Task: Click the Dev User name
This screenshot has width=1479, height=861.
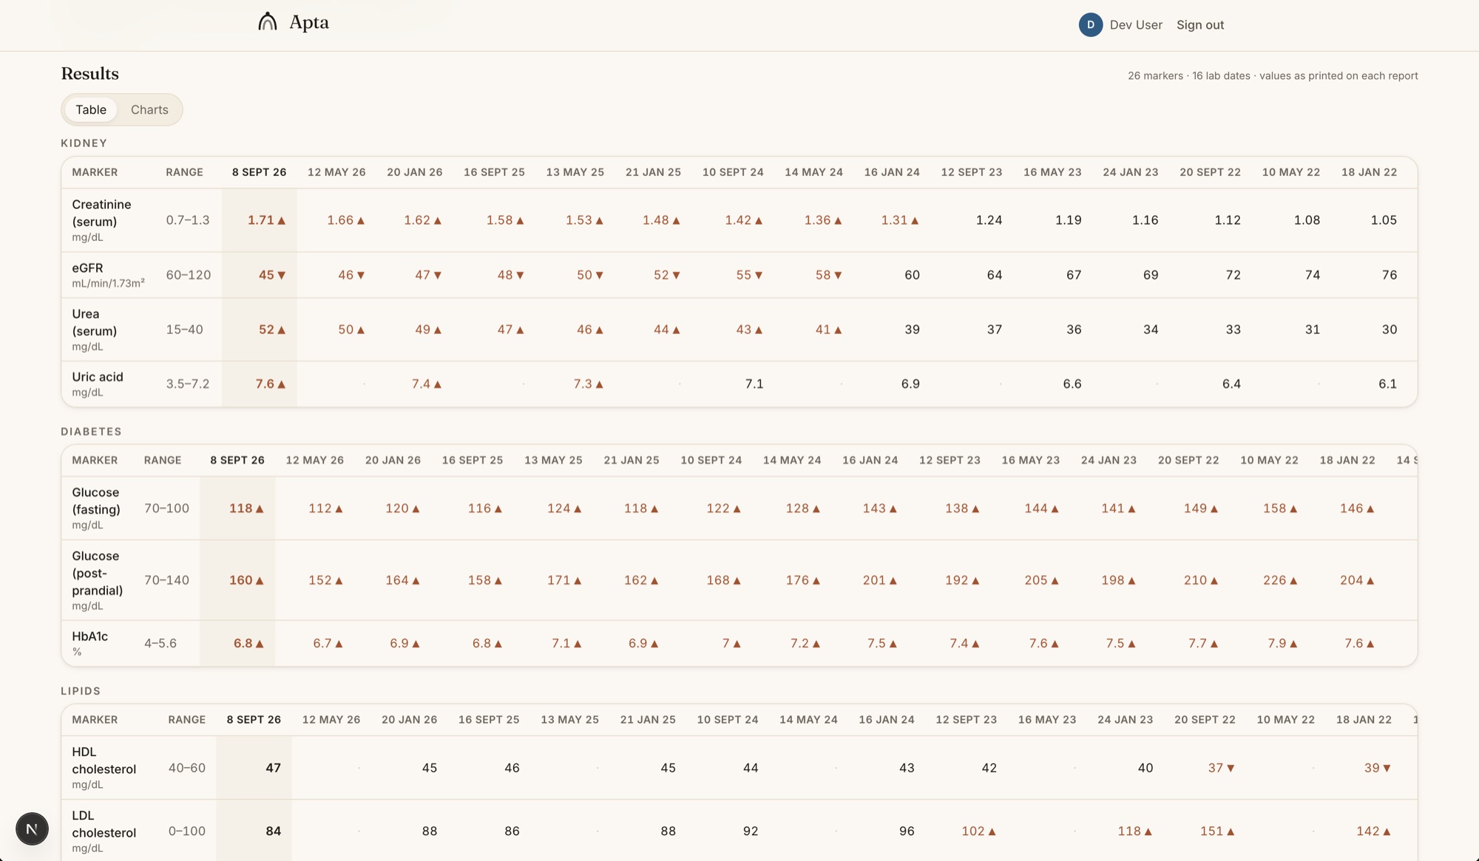Action: pyautogui.click(x=1136, y=24)
